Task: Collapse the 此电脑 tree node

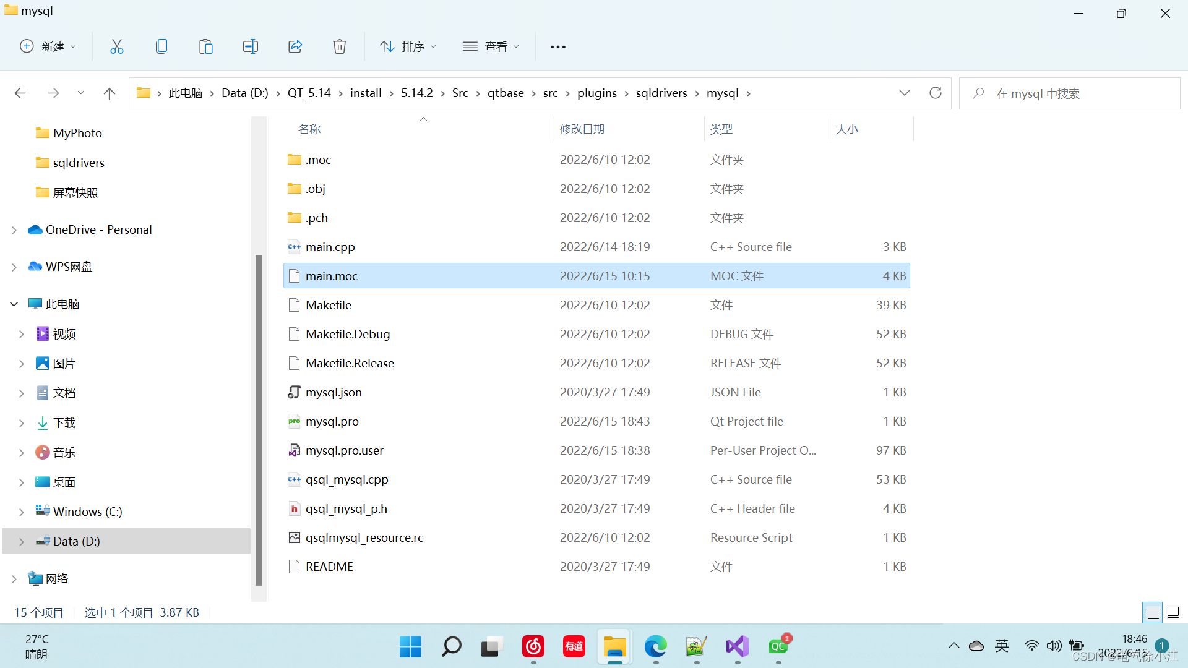Action: pos(14,304)
